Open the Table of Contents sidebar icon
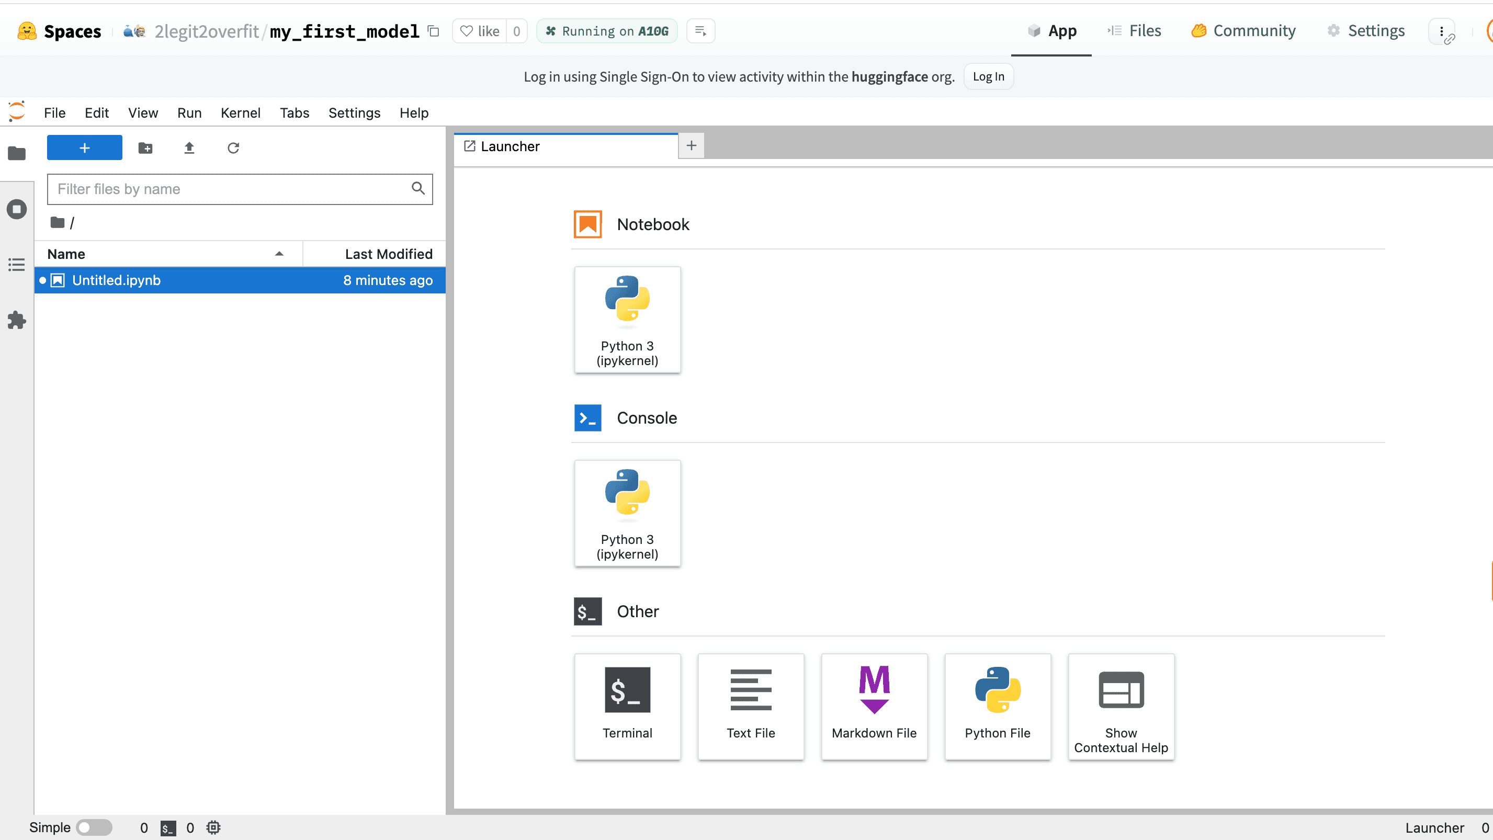The image size is (1493, 840). [x=17, y=265]
